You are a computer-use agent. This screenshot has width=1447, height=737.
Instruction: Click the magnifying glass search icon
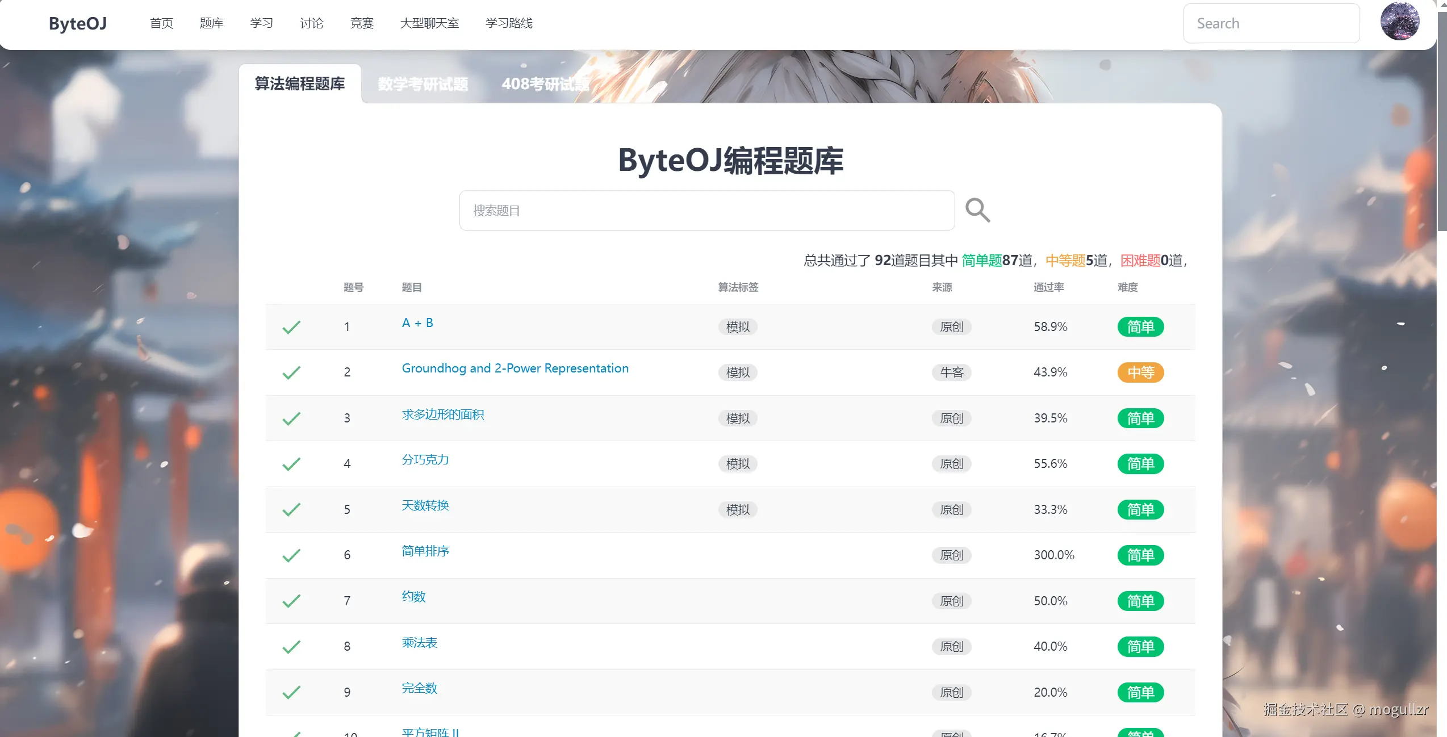pyautogui.click(x=977, y=211)
